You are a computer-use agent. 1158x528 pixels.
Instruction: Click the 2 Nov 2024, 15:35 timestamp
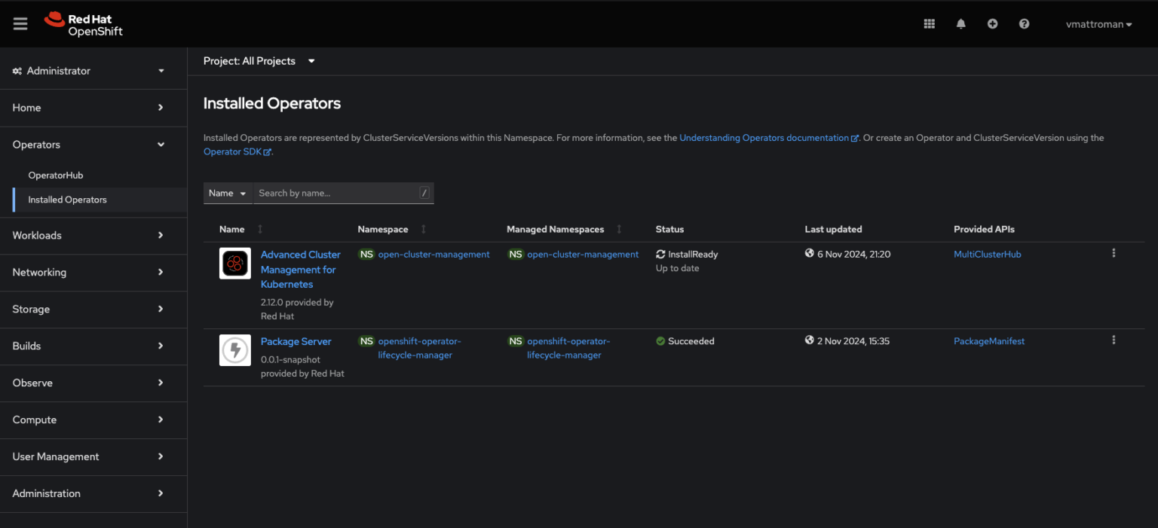[853, 341]
